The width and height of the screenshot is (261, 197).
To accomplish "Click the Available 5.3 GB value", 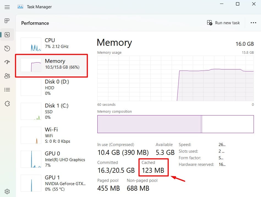I will (165, 152).
